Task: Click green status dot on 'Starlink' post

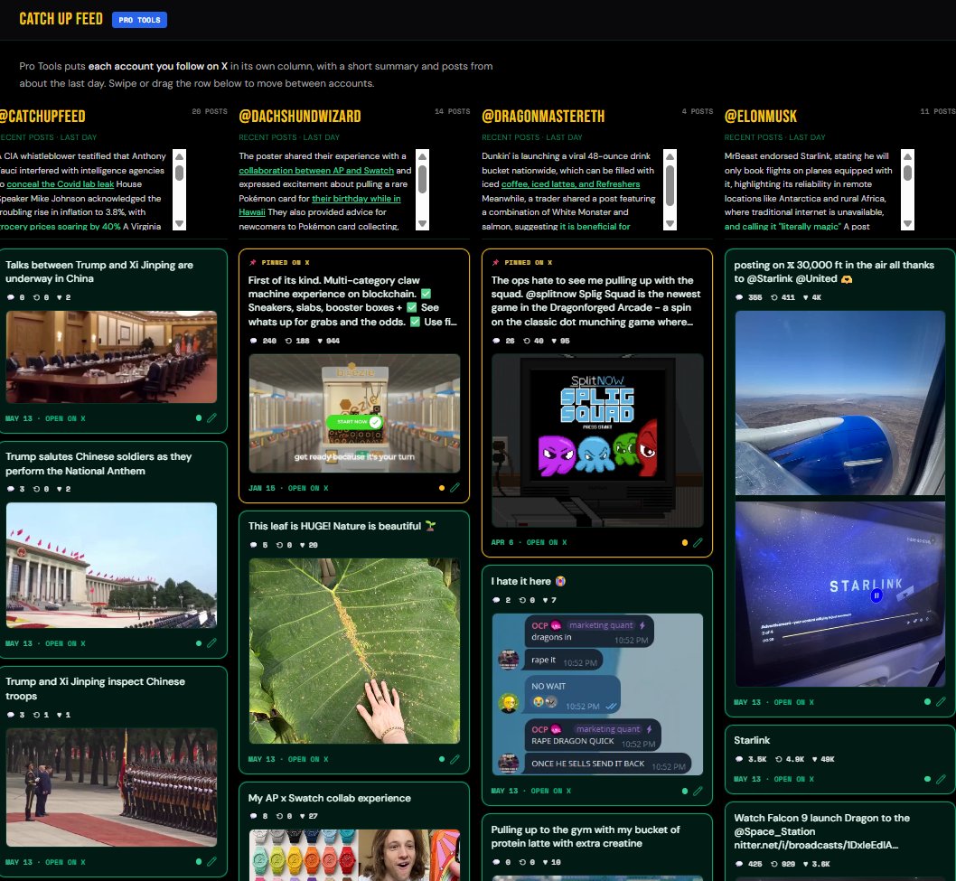Action: click(x=927, y=779)
